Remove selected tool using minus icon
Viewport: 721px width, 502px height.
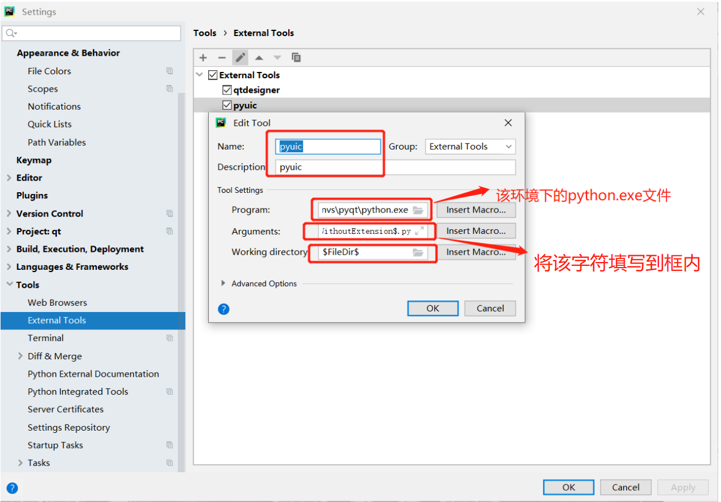(222, 57)
